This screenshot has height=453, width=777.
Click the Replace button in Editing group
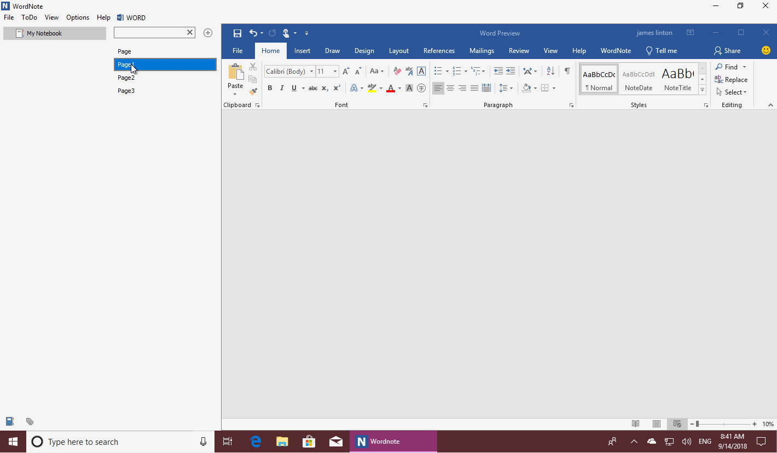(731, 80)
